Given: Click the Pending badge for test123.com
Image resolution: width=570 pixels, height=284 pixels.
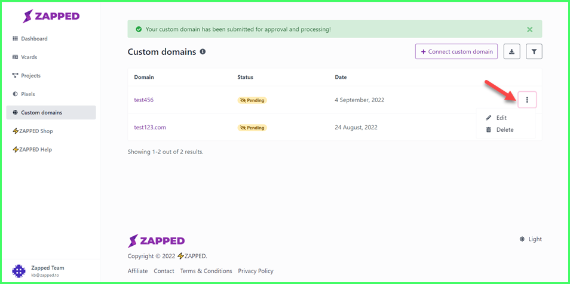Looking at the screenshot, I should 252,128.
